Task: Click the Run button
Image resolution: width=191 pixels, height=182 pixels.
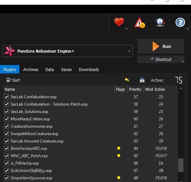Action: pos(161,46)
